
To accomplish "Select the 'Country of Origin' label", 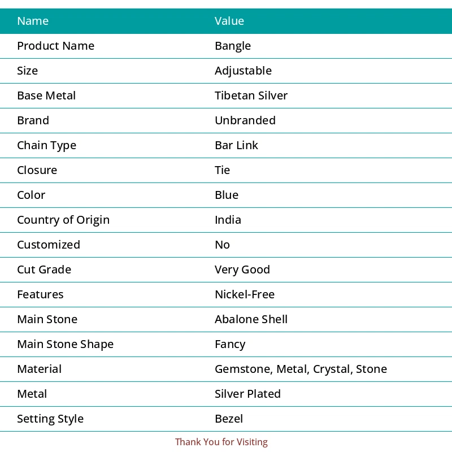I will pyautogui.click(x=63, y=220).
